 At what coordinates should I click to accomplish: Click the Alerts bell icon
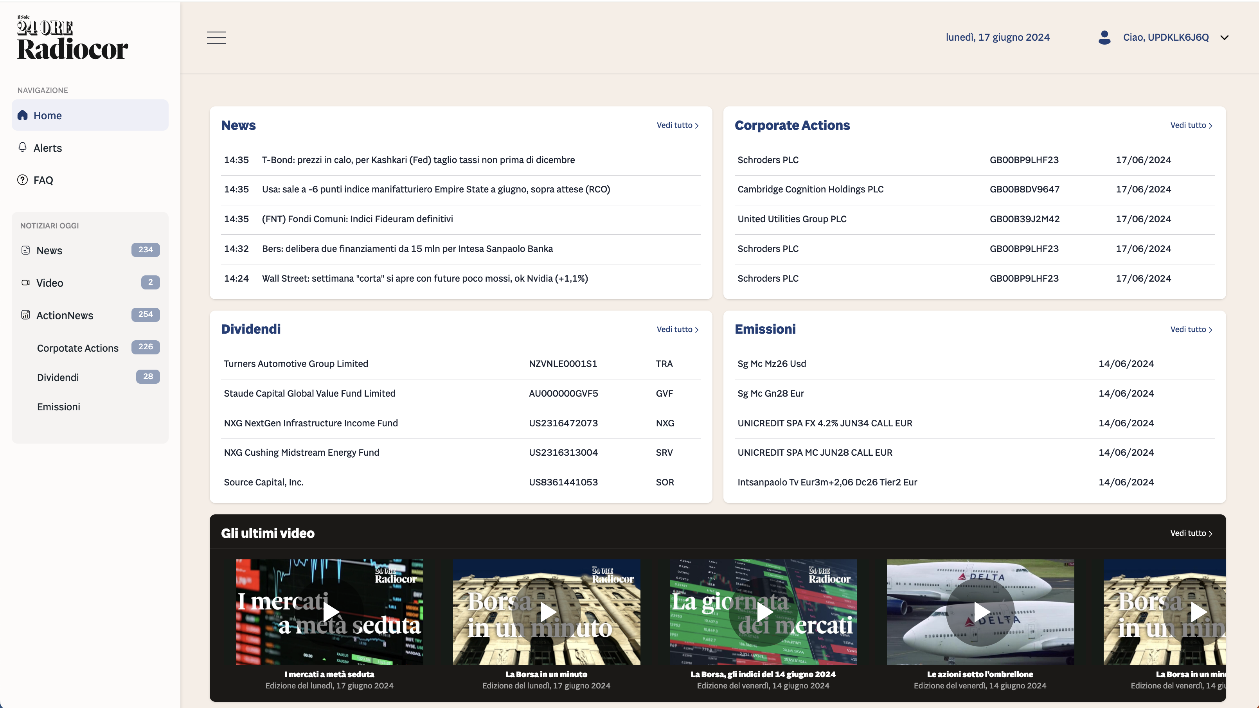pos(22,147)
